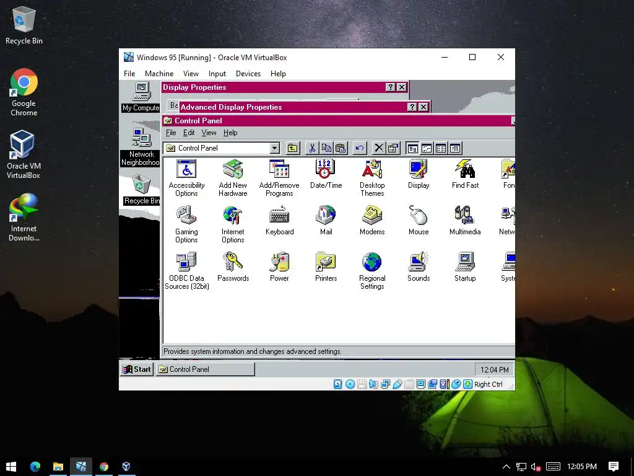Click the Cut scissors toolbar button
The image size is (634, 476).
[x=312, y=148]
